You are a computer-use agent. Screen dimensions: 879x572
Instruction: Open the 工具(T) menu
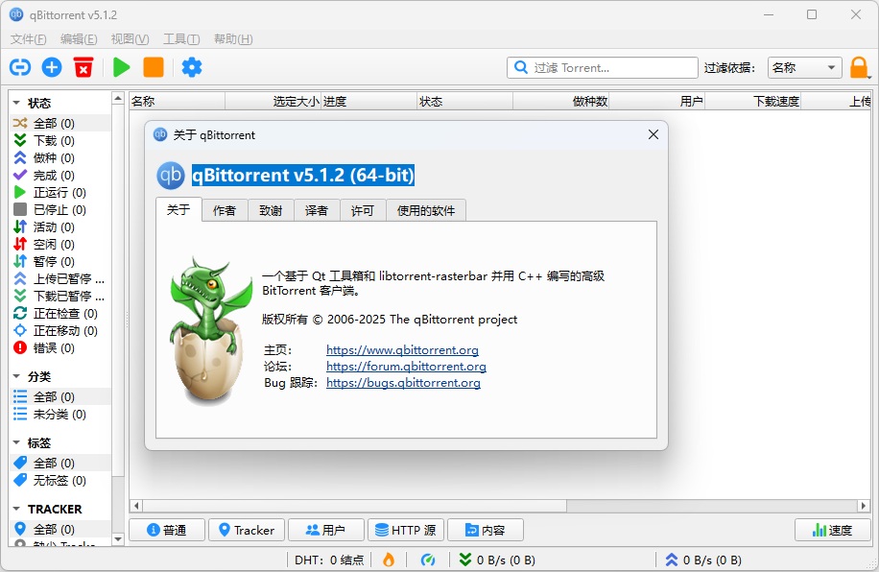181,39
